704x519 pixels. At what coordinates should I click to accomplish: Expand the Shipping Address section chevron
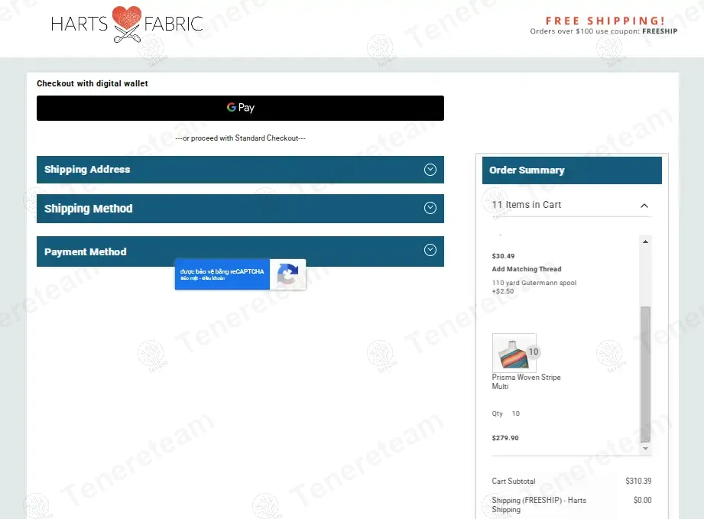click(430, 169)
